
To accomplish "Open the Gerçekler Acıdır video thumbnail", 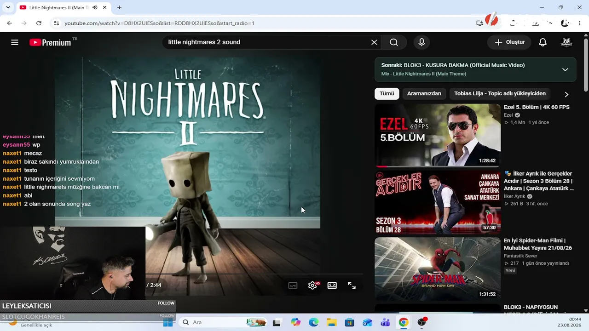I will point(438,202).
